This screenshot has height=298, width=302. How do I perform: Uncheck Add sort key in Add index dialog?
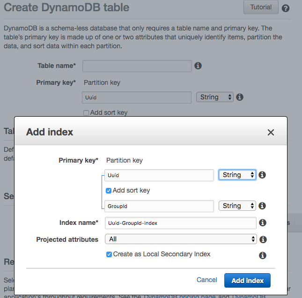(109, 191)
